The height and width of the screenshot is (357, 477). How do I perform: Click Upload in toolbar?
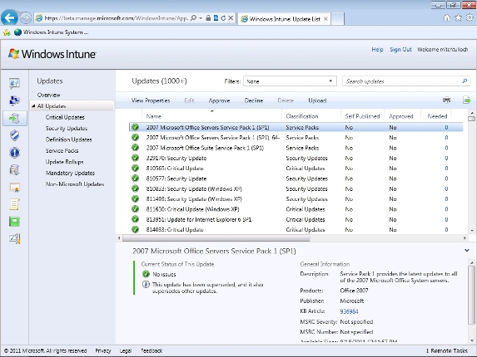pyautogui.click(x=317, y=100)
